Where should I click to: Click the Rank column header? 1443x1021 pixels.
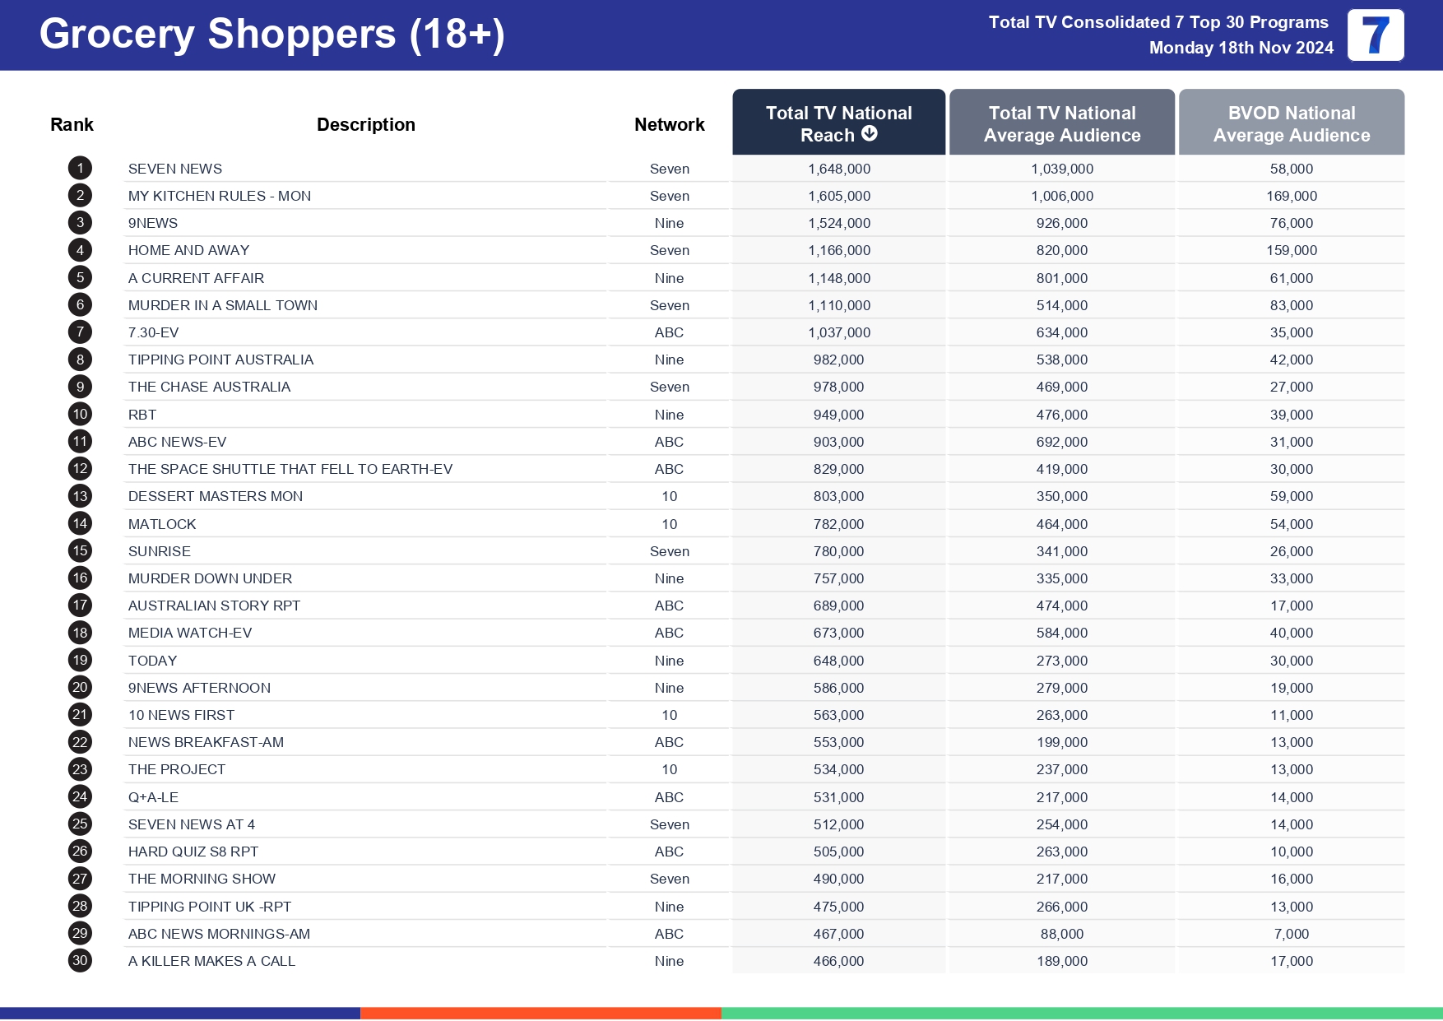click(72, 124)
